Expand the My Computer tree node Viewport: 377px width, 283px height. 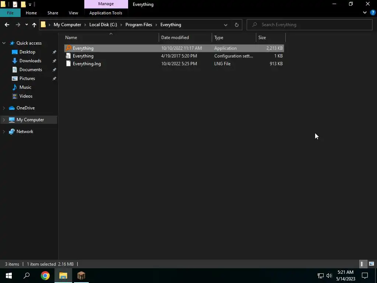tap(4, 120)
